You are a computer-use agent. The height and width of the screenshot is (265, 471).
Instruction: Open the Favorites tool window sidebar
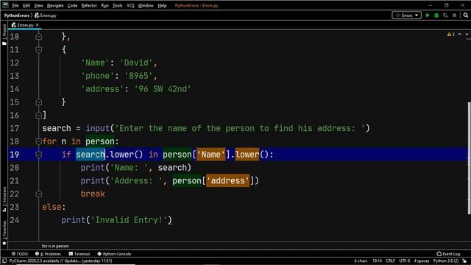coord(4,233)
